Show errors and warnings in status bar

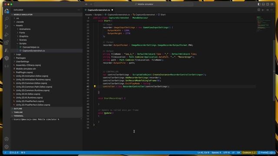click(14, 153)
